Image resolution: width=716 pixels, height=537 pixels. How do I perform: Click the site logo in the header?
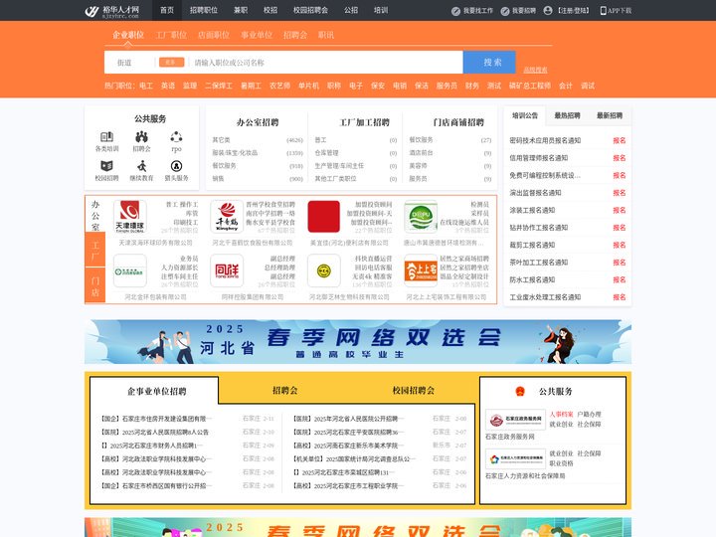click(112, 11)
